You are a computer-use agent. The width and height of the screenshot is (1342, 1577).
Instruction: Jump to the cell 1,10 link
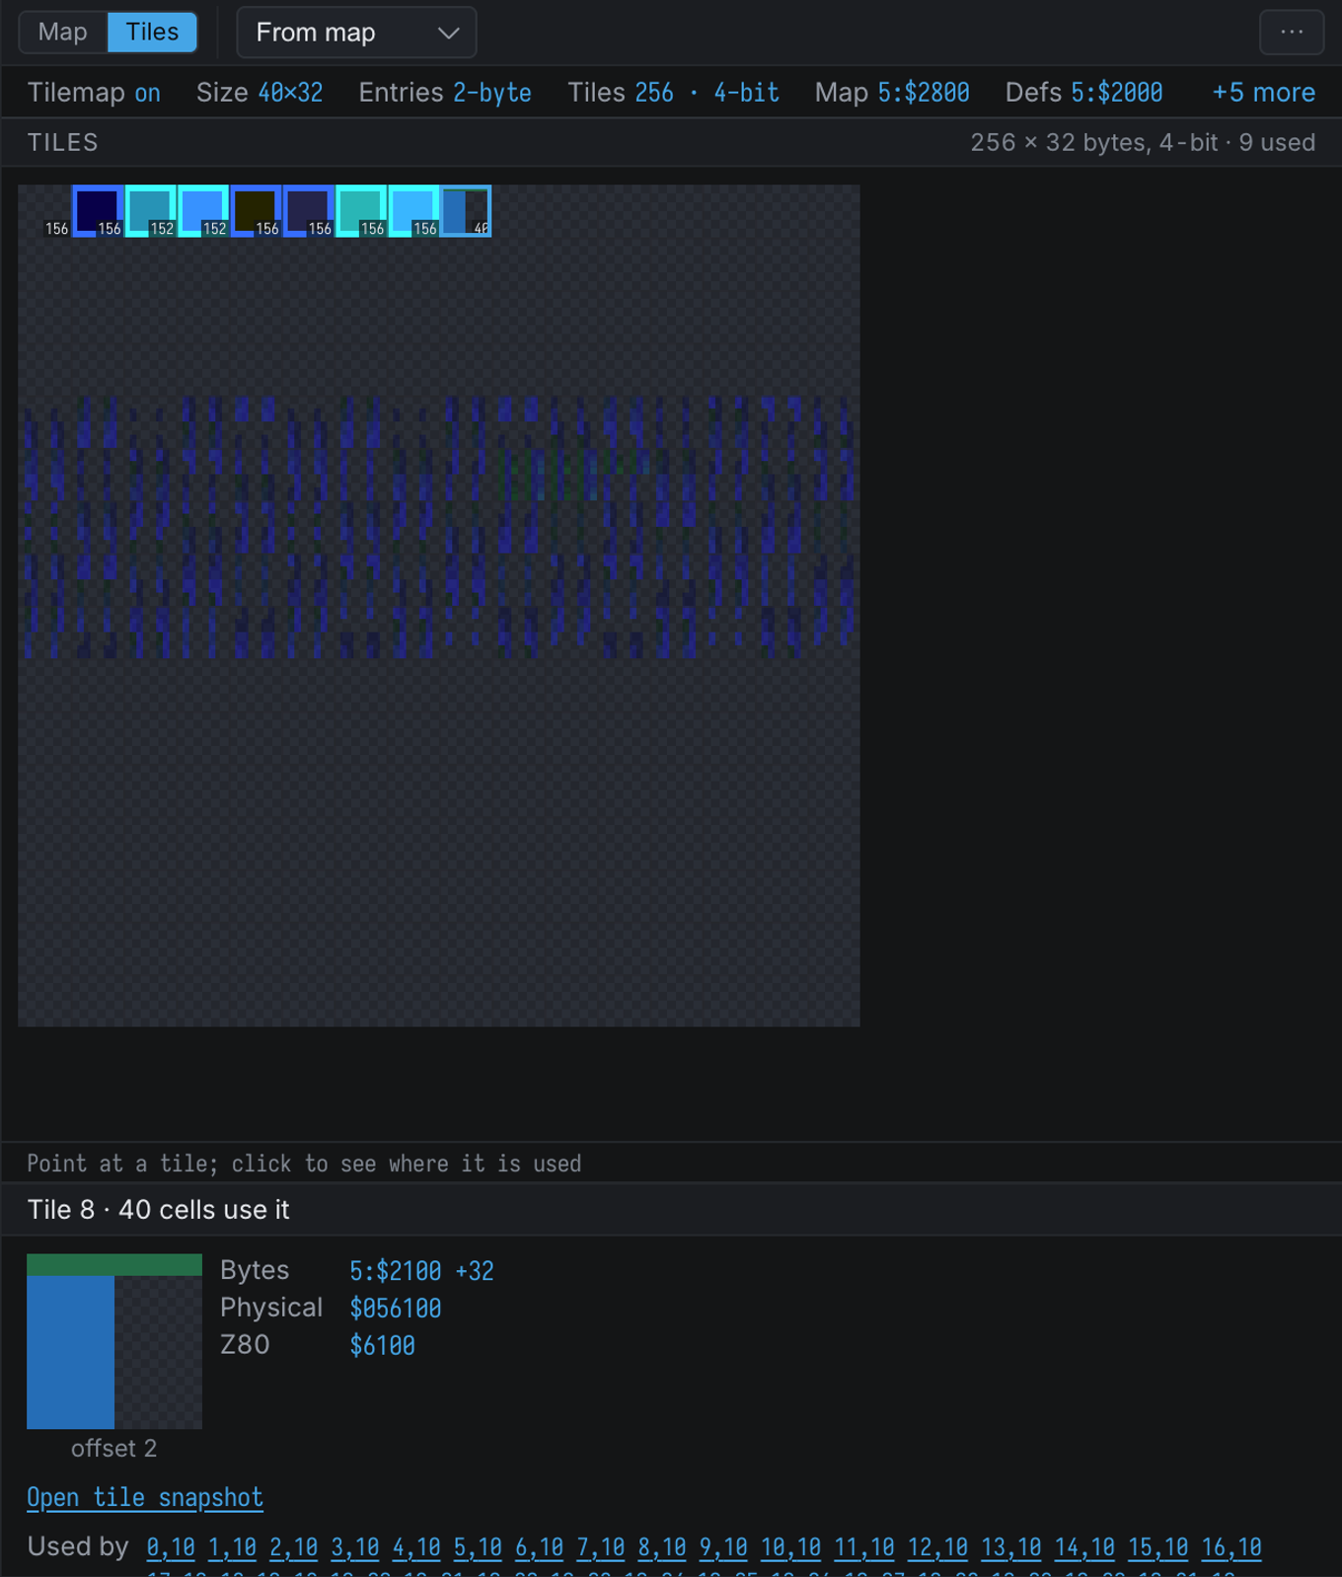click(x=232, y=1547)
